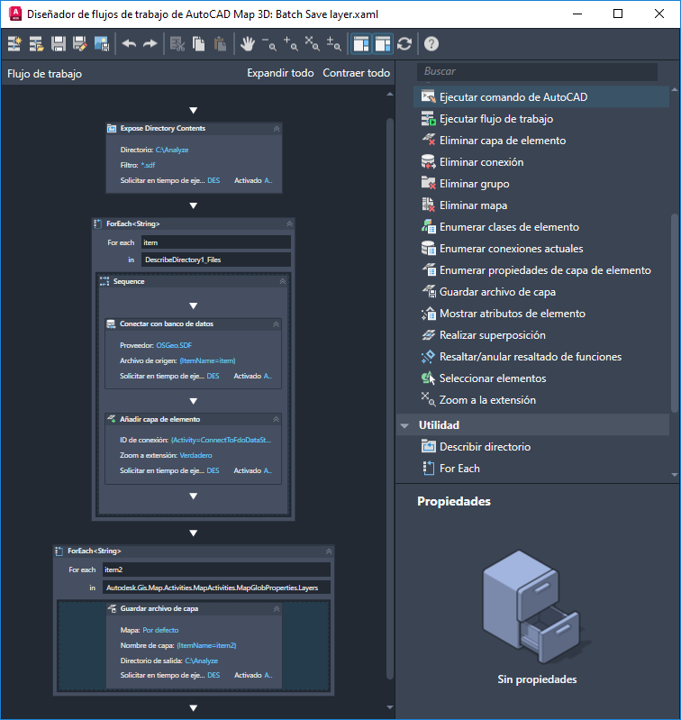The image size is (681, 720).
Task: Toggle DES in Expose Directory Contents
Action: [213, 180]
